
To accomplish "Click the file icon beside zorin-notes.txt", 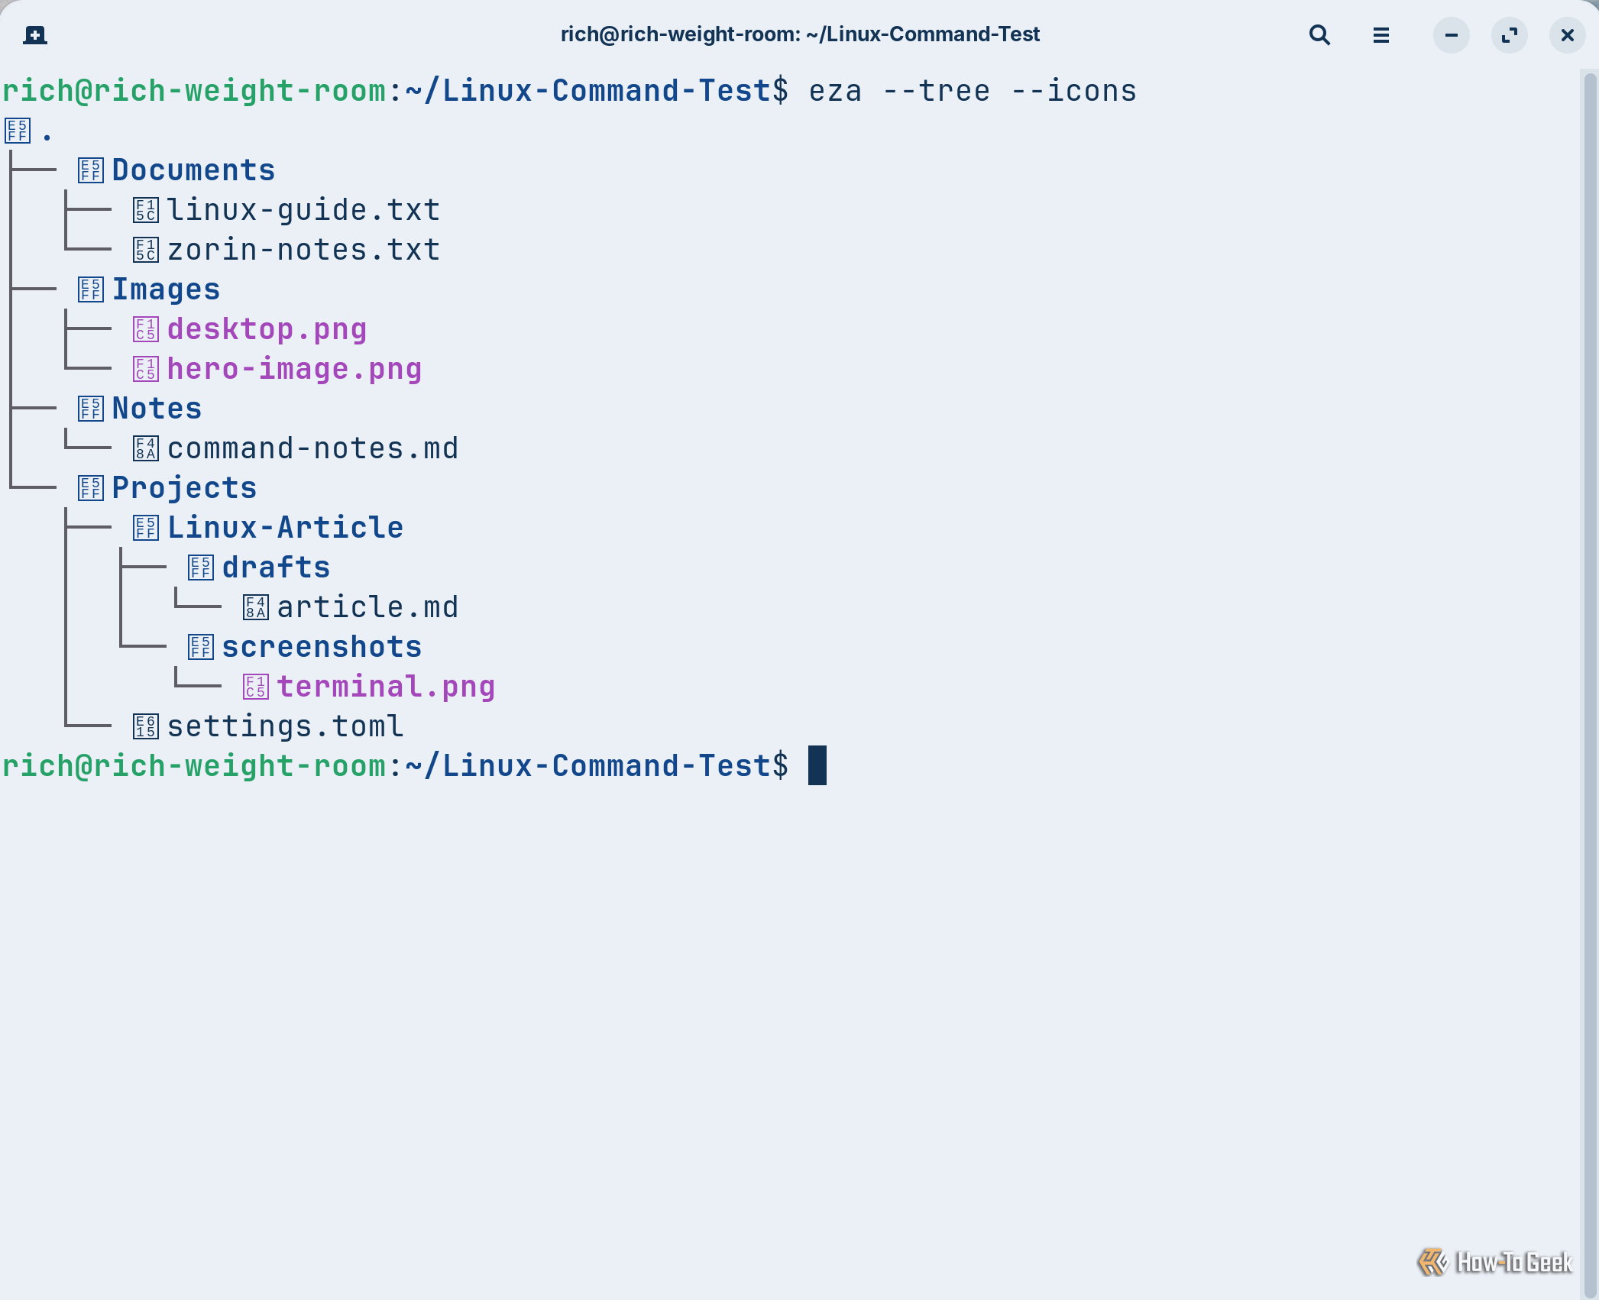I will coord(146,250).
